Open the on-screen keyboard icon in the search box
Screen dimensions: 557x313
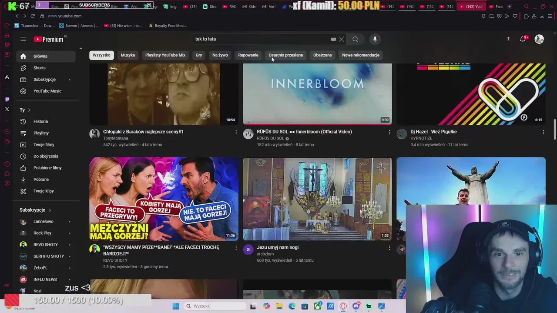pyautogui.click(x=333, y=39)
